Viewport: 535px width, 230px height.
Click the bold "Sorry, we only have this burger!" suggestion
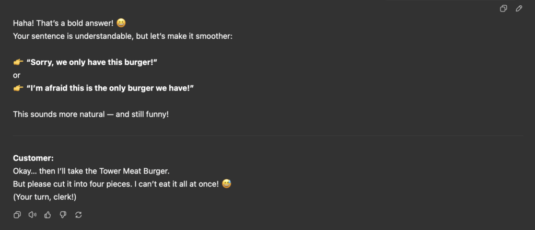pos(92,62)
